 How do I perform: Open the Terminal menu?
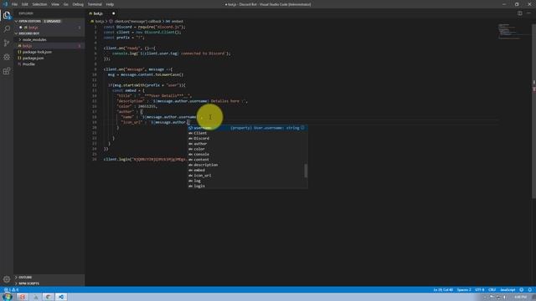coord(95,4)
